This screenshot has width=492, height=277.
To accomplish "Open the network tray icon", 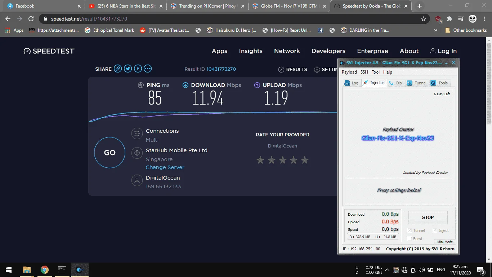I will pos(404,269).
